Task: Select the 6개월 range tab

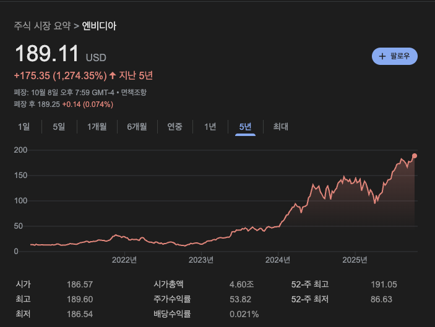Action: (x=137, y=127)
